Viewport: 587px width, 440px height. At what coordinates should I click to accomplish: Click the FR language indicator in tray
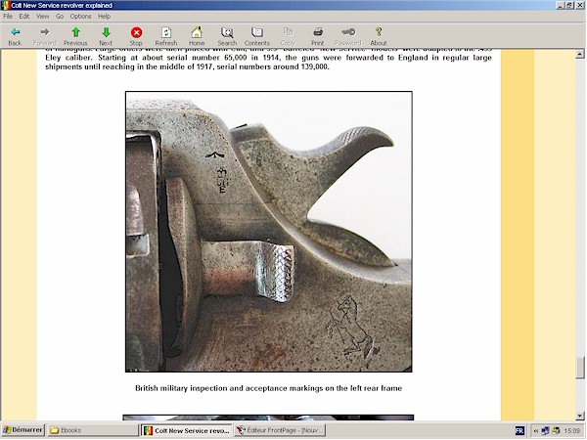519,430
